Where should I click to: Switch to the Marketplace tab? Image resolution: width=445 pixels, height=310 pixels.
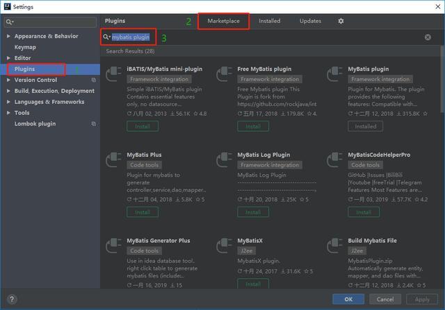point(223,21)
